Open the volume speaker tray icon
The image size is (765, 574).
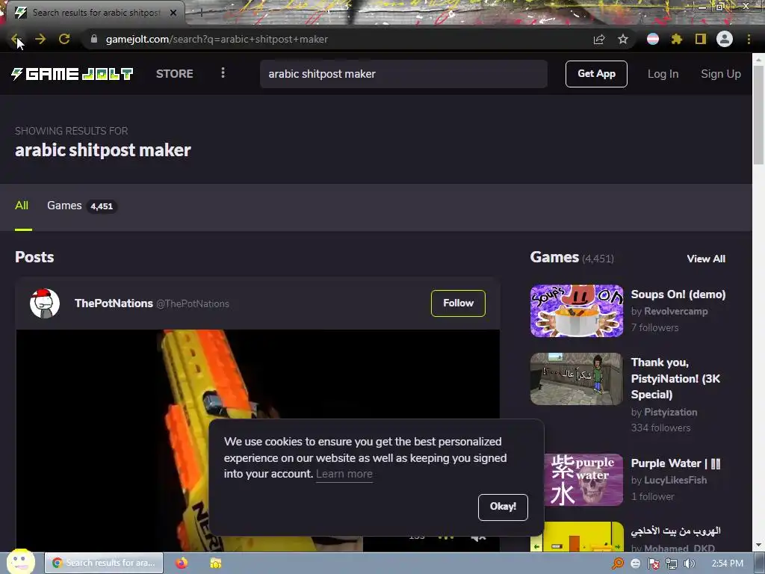point(689,564)
